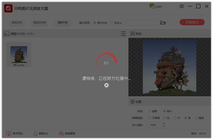Minimize the application window
This screenshot has height=140, width=213.
tap(190, 6)
